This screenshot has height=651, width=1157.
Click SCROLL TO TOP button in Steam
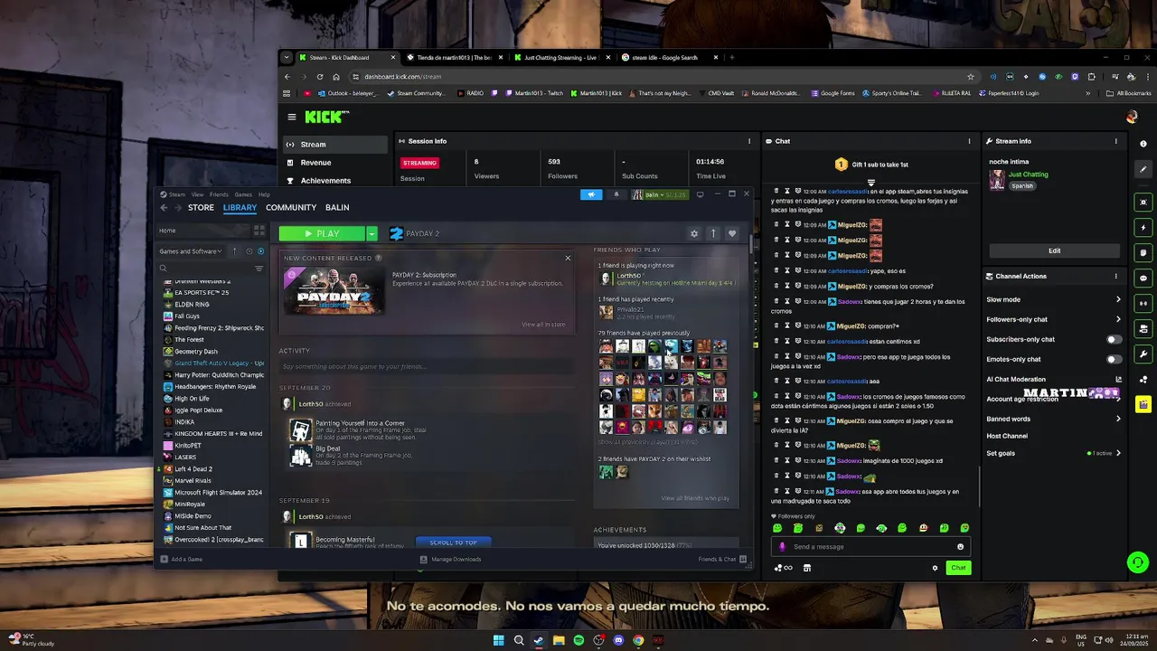click(x=453, y=542)
